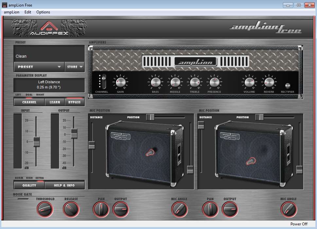The image size is (317, 229).
Task: Click the amplifier Reverb knob
Action: coord(269,82)
